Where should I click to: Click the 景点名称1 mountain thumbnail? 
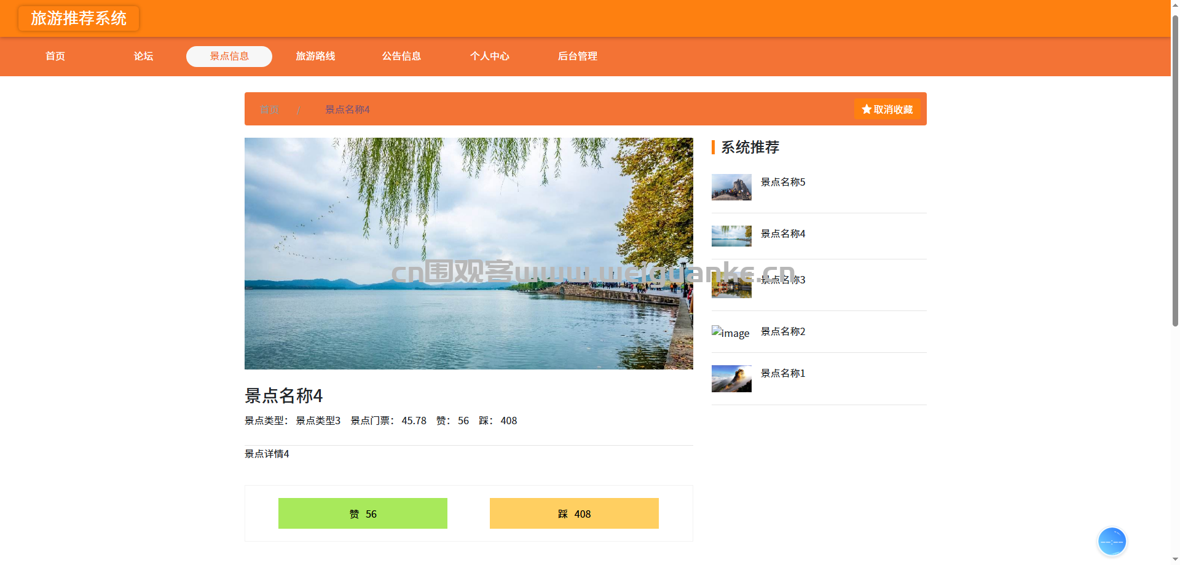click(731, 379)
